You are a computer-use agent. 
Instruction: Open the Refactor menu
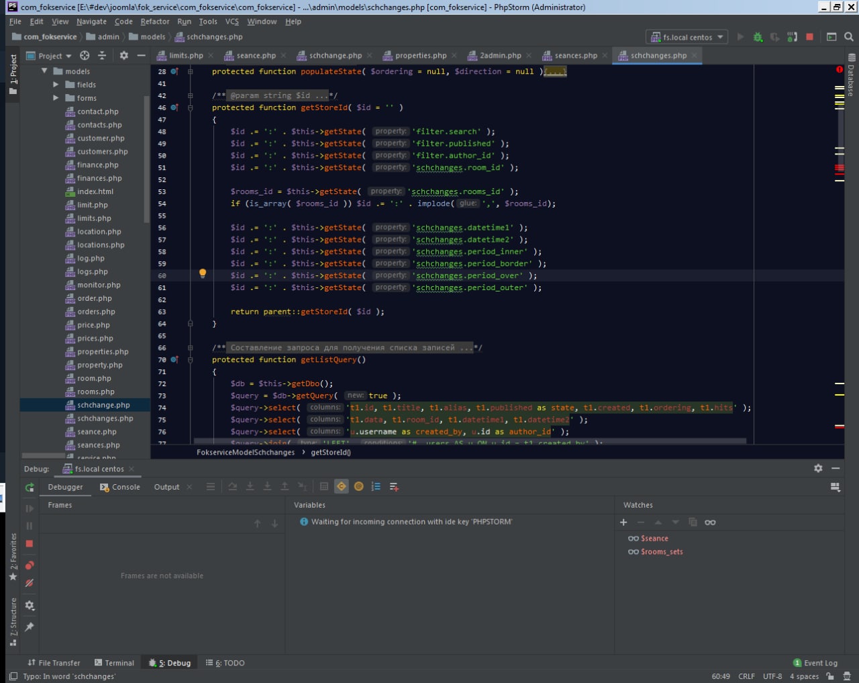(x=154, y=21)
